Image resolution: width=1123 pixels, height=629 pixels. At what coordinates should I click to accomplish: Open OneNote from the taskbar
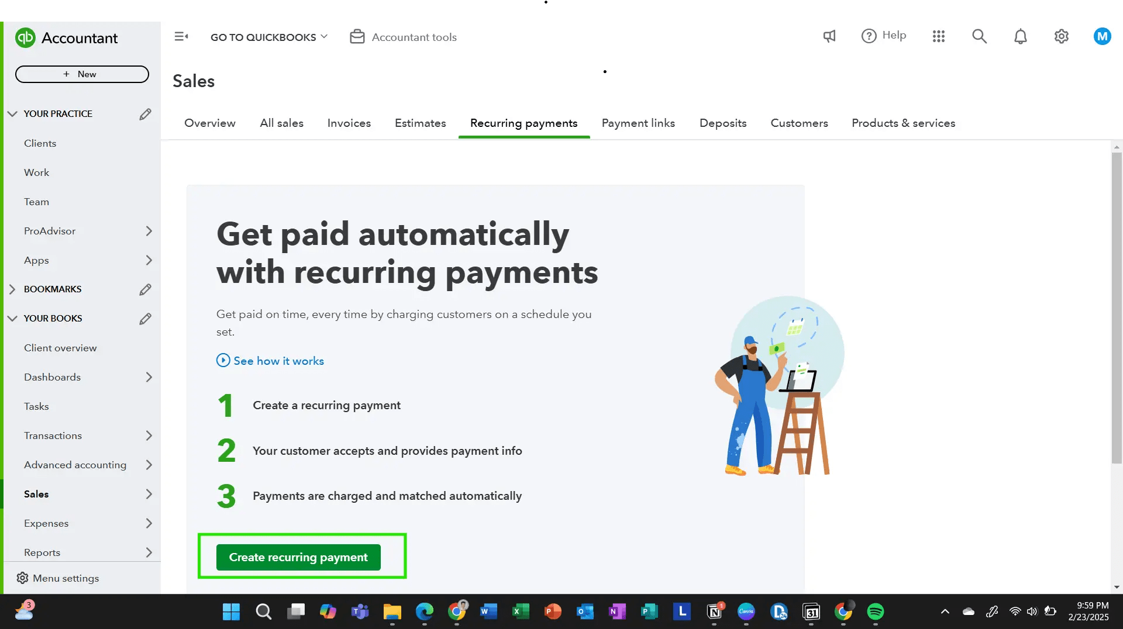pos(617,612)
